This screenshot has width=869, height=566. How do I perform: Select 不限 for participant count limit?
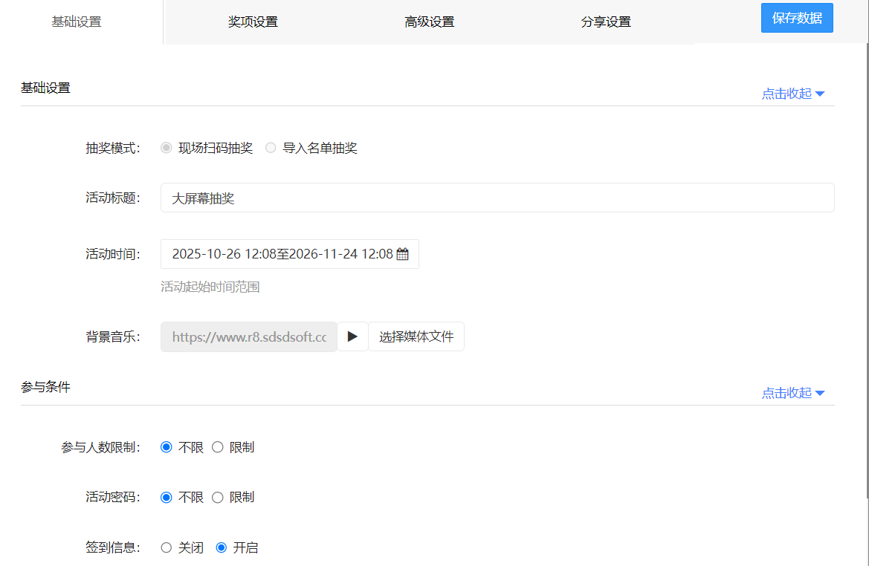pos(166,446)
